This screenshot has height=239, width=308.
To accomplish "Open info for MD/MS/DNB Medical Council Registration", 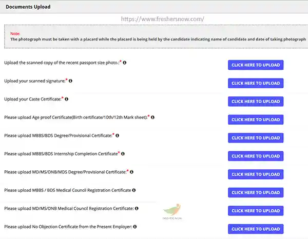I will [137, 208].
